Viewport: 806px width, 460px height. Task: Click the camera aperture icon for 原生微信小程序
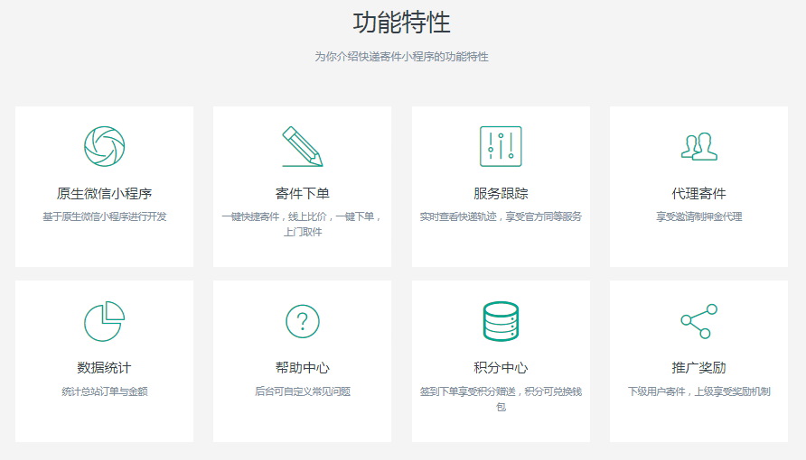click(104, 146)
